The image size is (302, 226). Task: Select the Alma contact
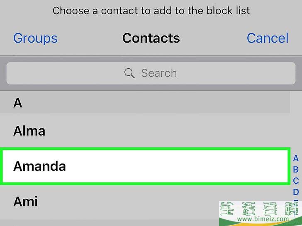pyautogui.click(x=145, y=131)
